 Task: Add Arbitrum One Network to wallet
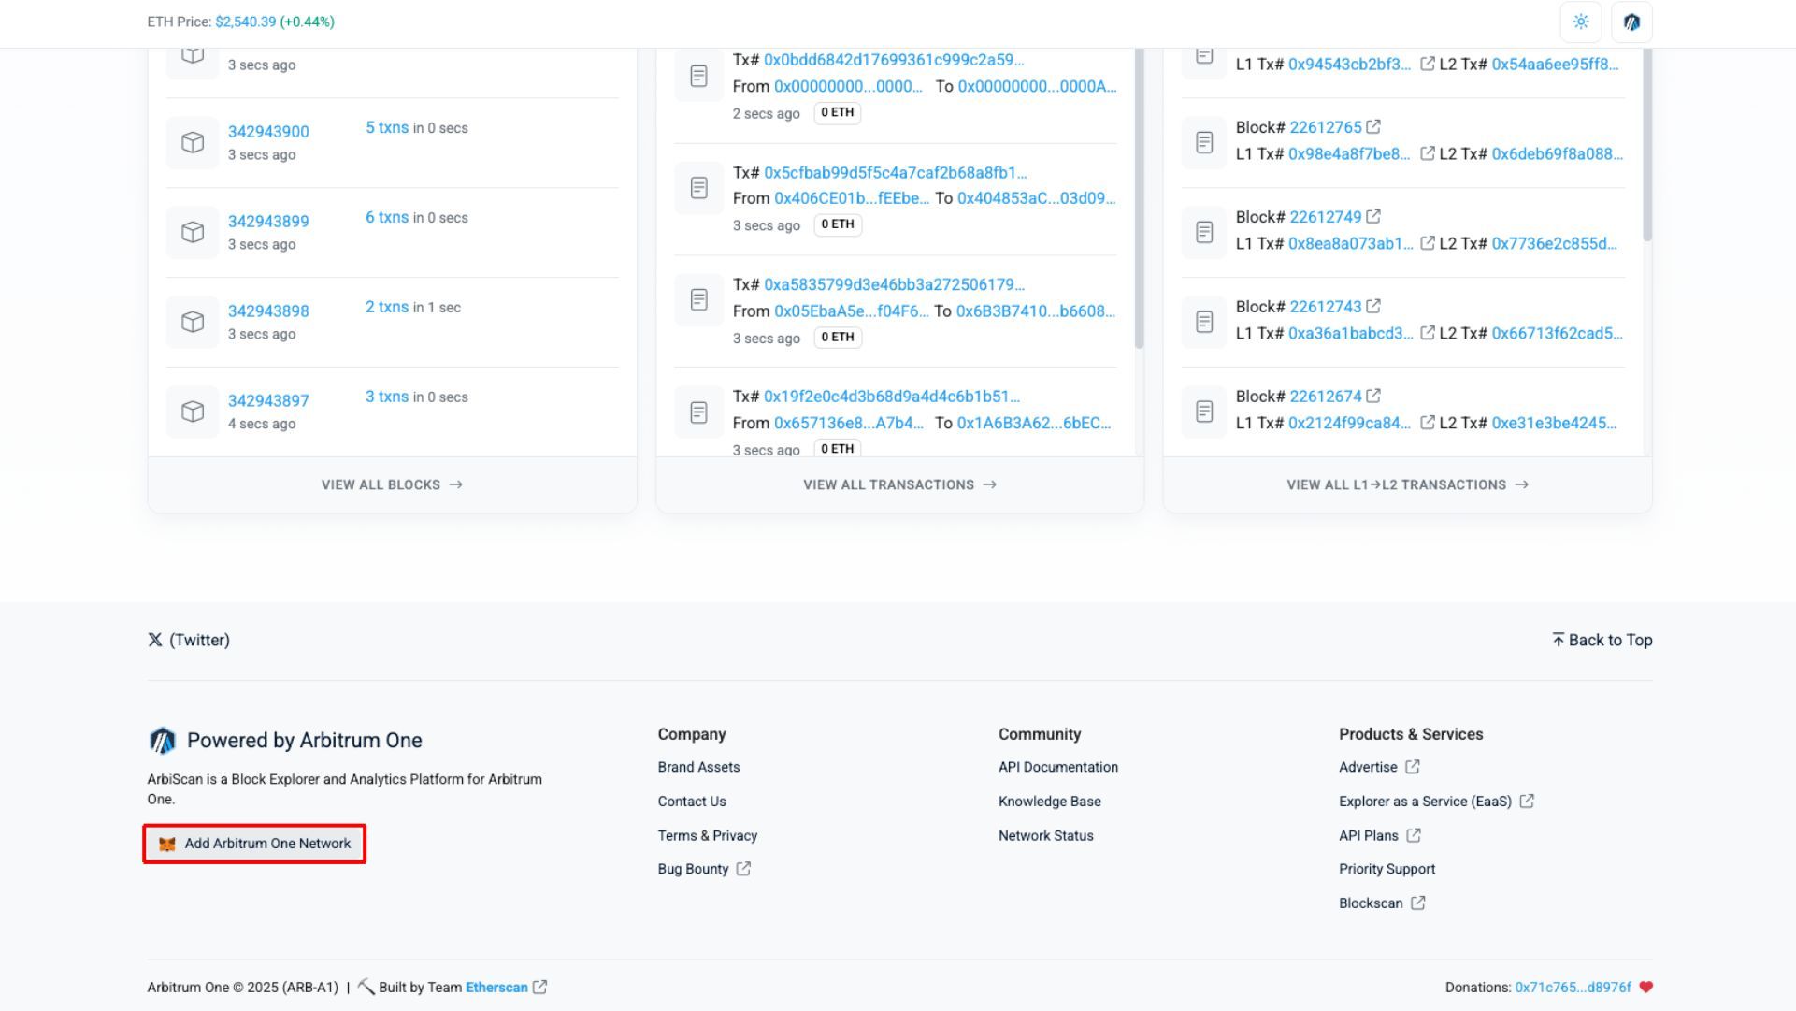coord(254,844)
